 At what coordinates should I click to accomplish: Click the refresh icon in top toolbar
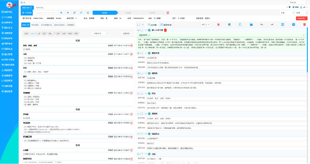tap(88, 12)
